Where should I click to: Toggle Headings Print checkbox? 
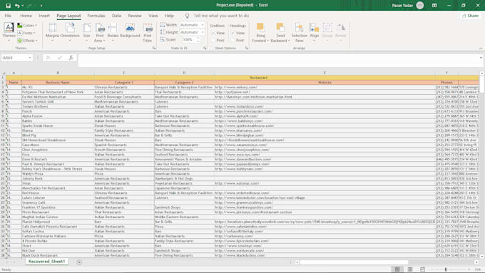point(233,40)
